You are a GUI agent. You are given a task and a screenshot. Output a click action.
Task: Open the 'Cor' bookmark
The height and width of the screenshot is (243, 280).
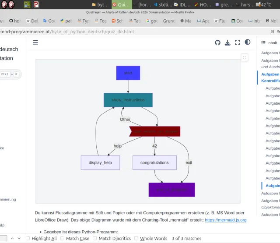[237, 21]
